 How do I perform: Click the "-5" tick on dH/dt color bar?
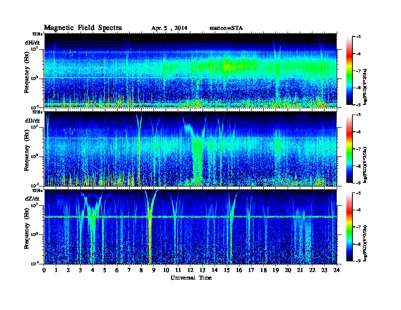(x=358, y=36)
